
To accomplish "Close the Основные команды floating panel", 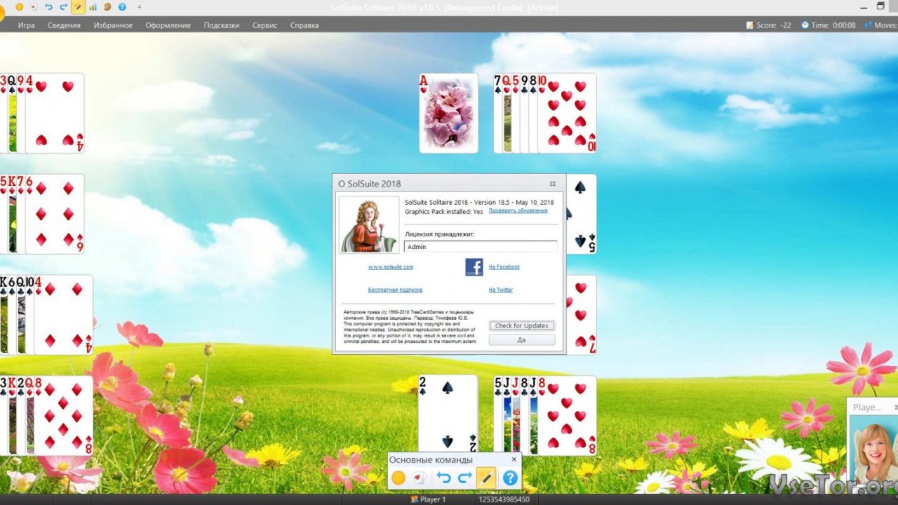I will (x=514, y=459).
